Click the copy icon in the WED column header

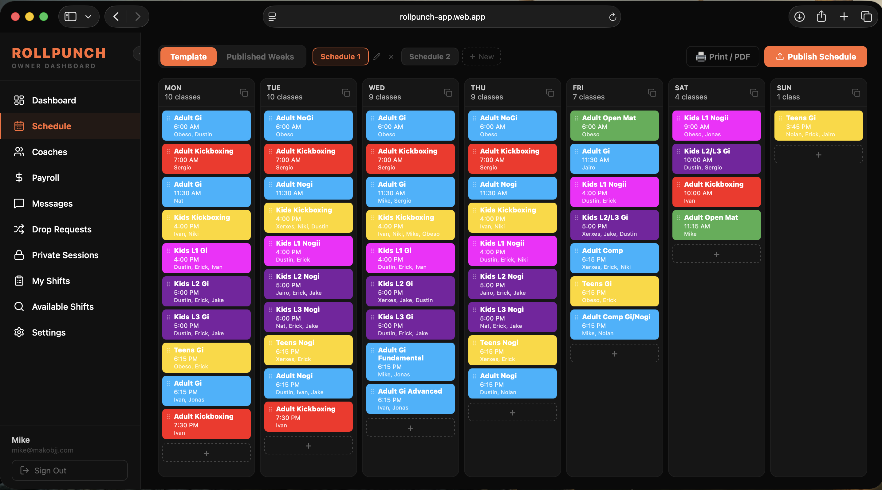click(448, 93)
